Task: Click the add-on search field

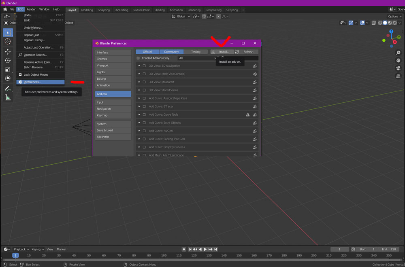Action: 239,58
